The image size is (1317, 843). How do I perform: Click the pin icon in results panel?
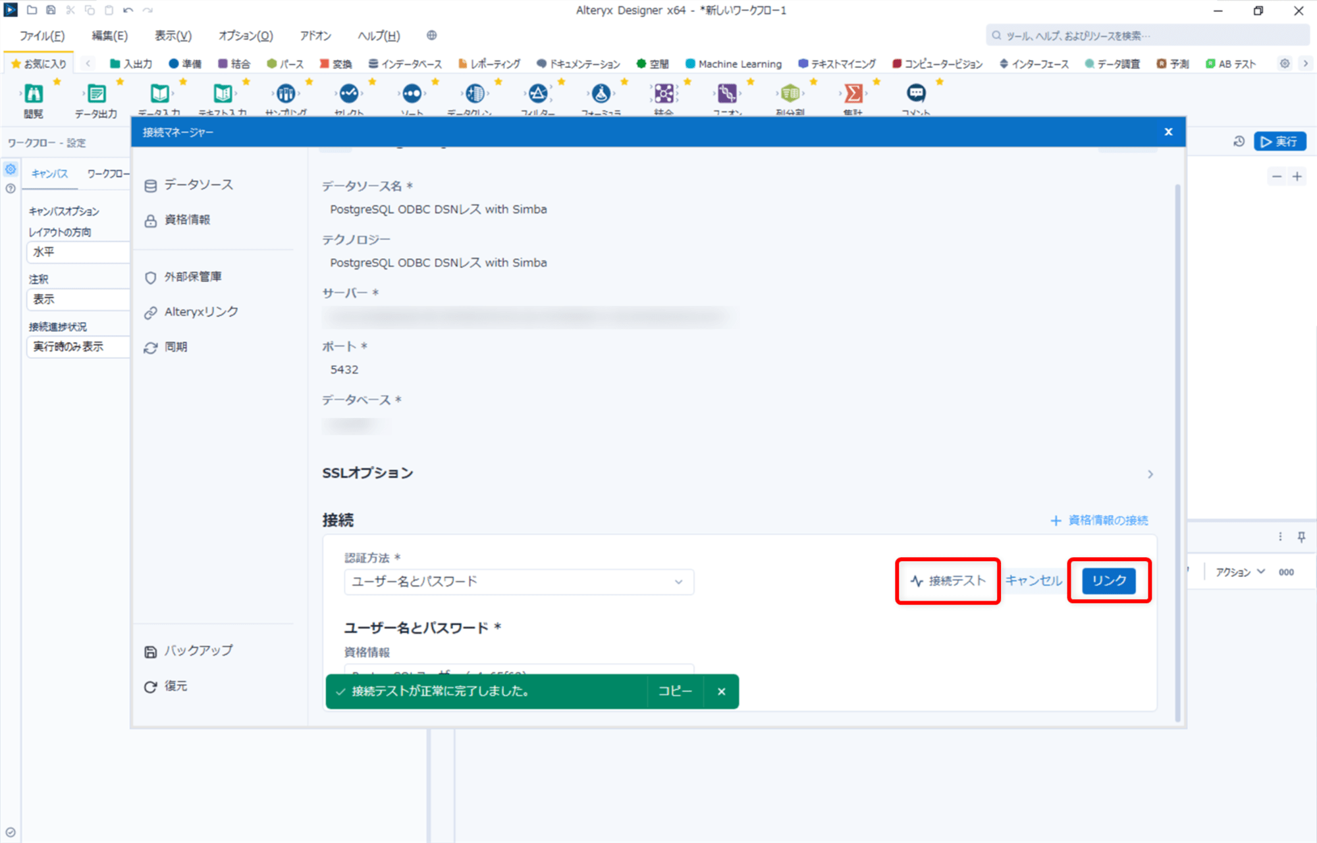point(1301,537)
